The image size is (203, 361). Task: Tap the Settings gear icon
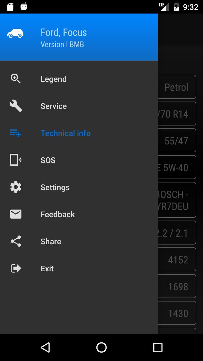(16, 187)
